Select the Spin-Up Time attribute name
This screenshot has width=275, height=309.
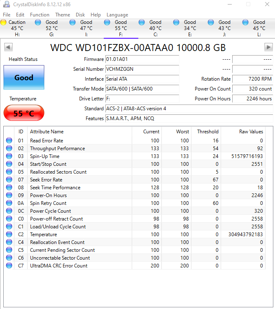(45, 156)
